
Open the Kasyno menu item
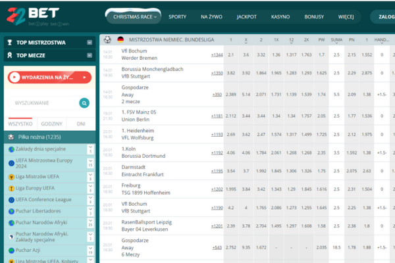[x=280, y=16]
